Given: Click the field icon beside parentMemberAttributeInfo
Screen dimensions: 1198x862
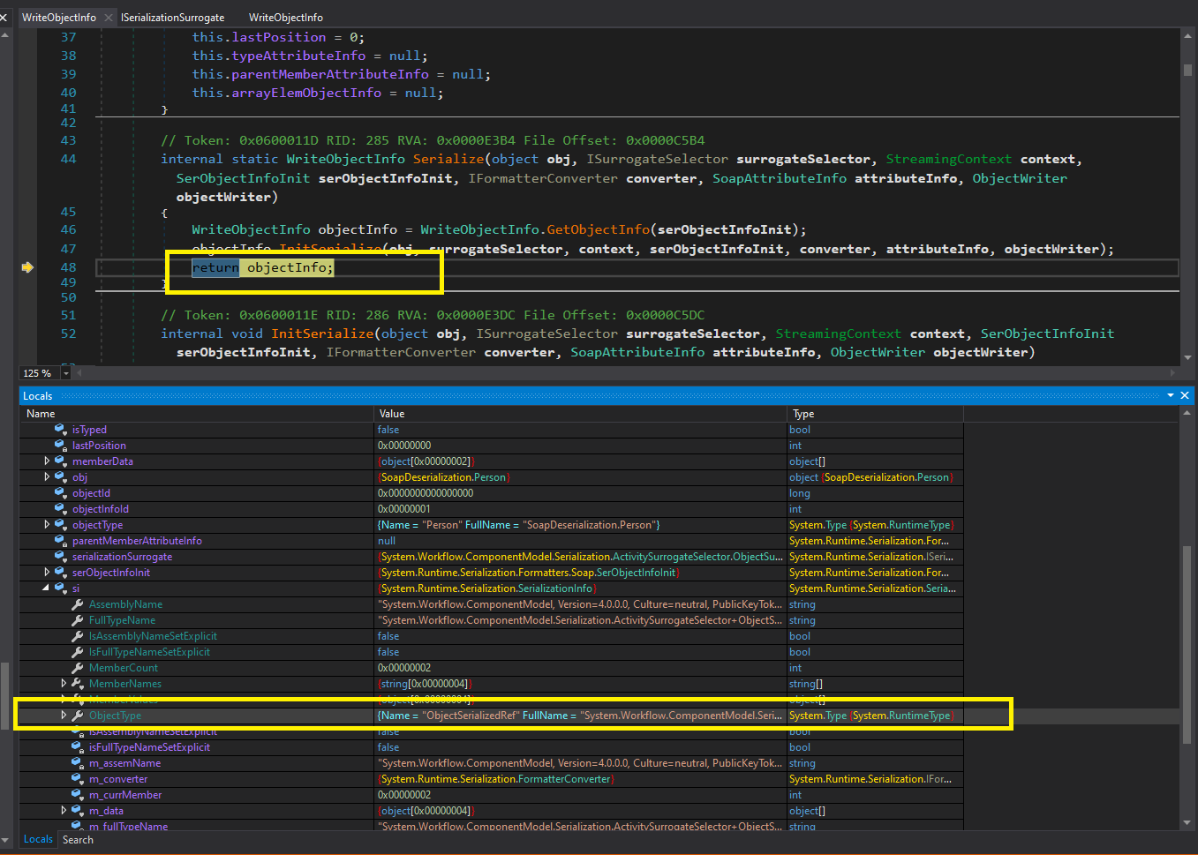Looking at the screenshot, I should tap(61, 541).
